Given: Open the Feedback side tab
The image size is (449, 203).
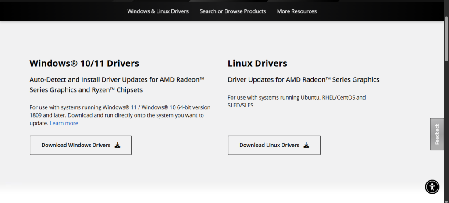Looking at the screenshot, I should point(437,134).
